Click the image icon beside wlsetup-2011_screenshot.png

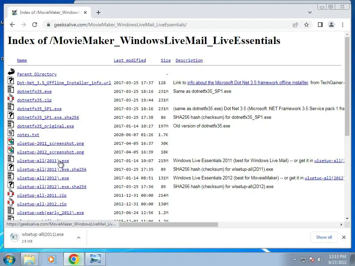pyautogui.click(x=11, y=141)
